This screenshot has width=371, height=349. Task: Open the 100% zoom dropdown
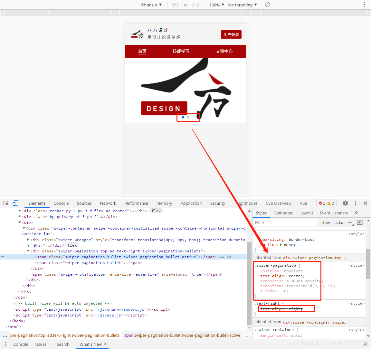[216, 5]
